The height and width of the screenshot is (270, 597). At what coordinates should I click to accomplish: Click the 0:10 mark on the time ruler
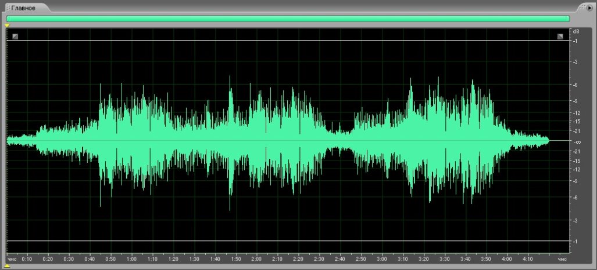click(27, 259)
